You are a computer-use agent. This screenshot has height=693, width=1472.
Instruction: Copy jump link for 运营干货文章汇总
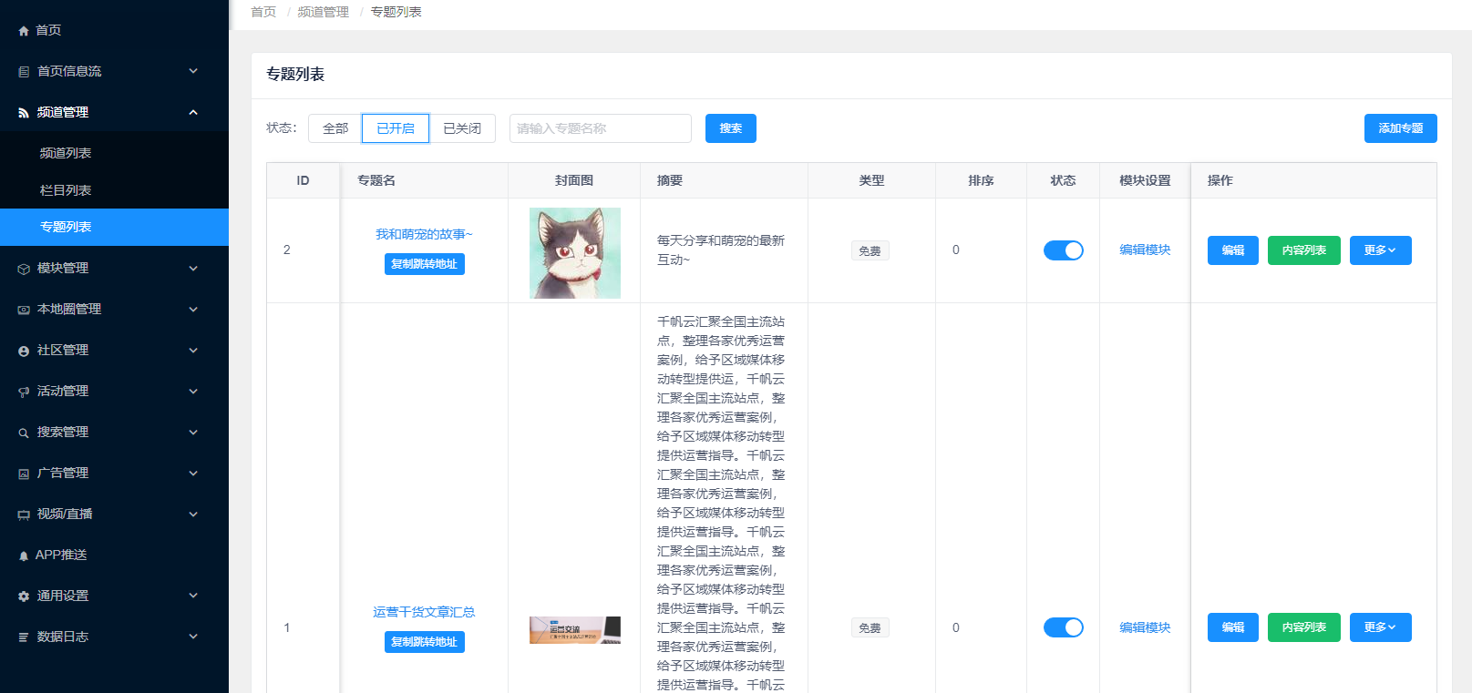[425, 642]
